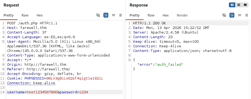Select side-by-side split layout icon

[232, 5]
